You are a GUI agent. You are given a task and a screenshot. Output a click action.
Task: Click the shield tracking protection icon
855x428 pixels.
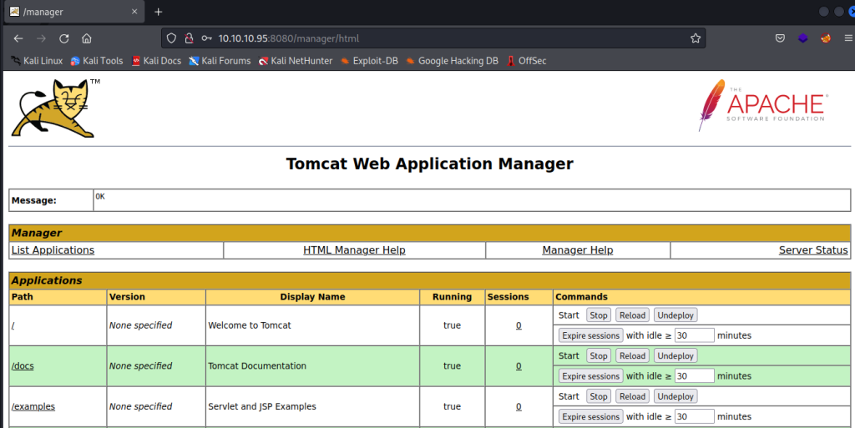[171, 38]
